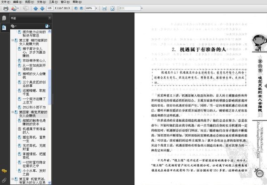Collapse the 第三章 bookmark tree node
This screenshot has height=185, width=267.
pos(12,40)
